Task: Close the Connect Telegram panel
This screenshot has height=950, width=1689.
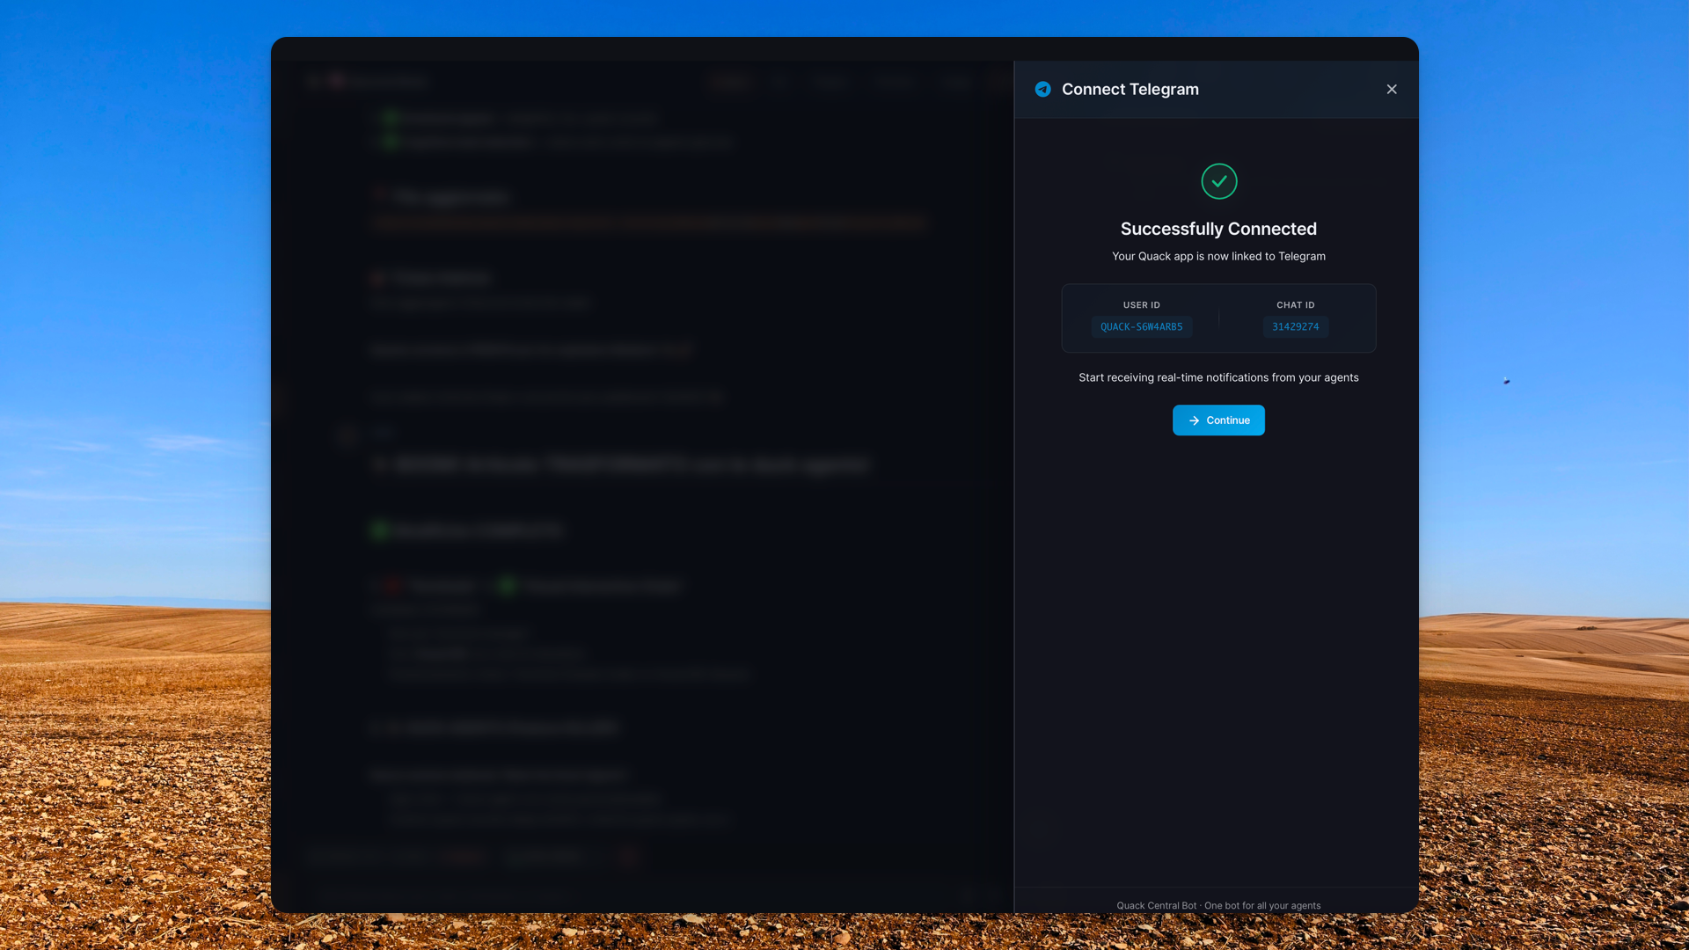Action: [x=1392, y=90]
